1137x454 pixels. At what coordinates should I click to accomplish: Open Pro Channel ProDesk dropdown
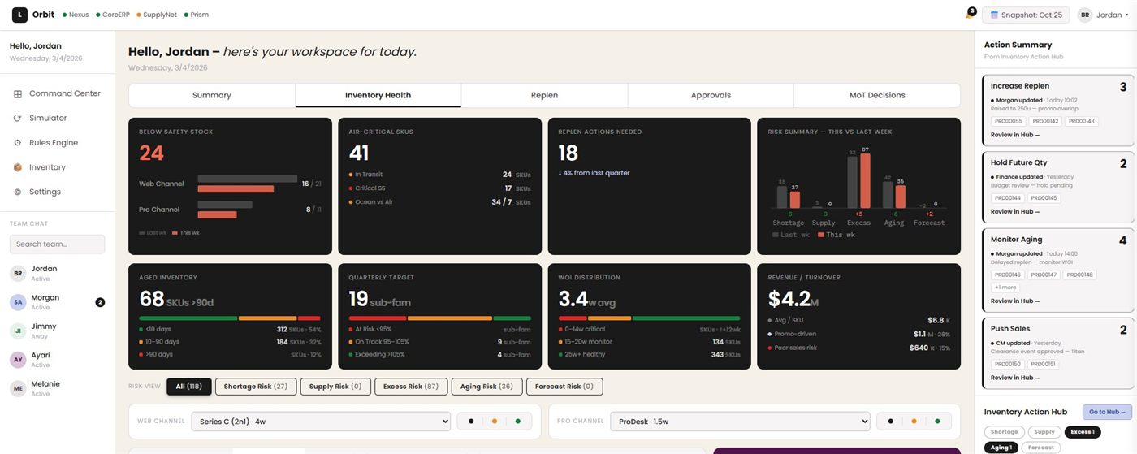(740, 421)
